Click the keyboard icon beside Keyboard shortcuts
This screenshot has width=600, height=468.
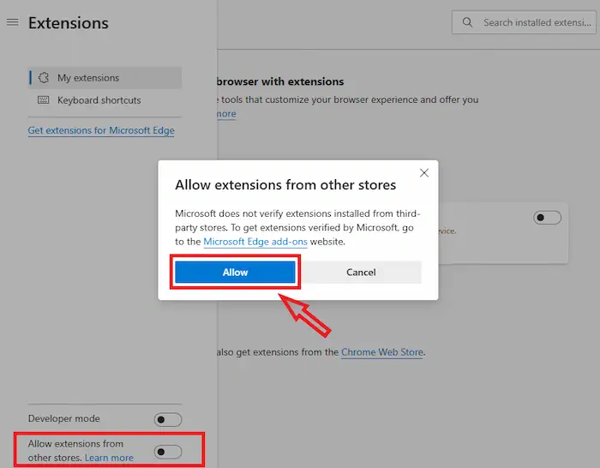[x=43, y=100]
